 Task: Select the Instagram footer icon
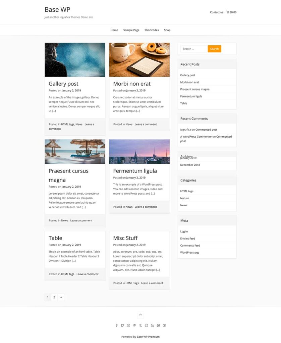tap(146, 325)
